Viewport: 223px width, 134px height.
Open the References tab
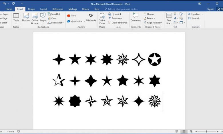coord(57,9)
